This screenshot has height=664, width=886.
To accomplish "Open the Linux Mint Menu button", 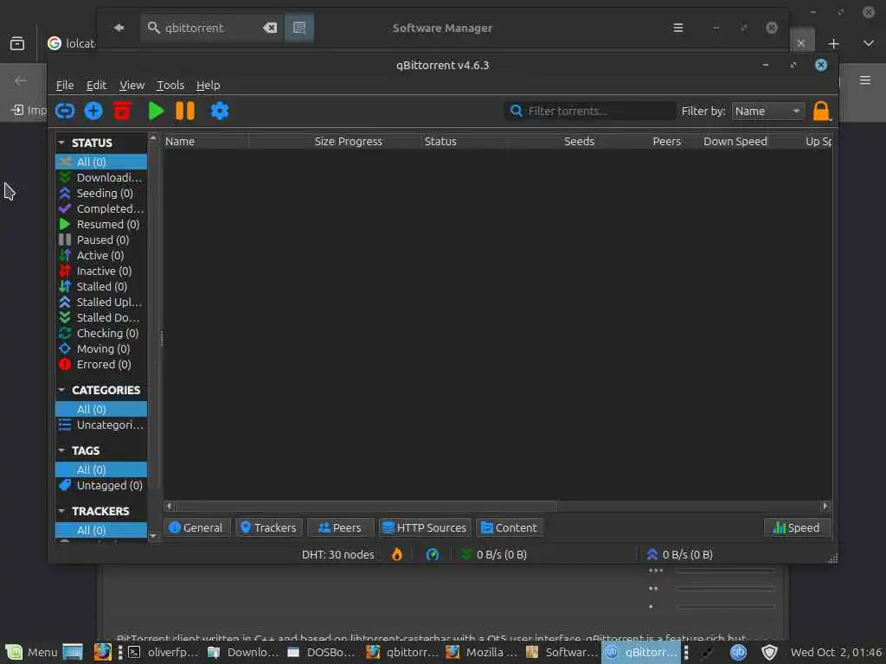I will (x=30, y=652).
